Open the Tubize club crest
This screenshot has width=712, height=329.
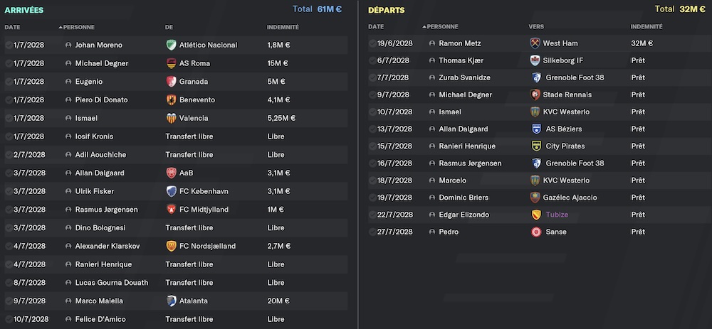[536, 215]
